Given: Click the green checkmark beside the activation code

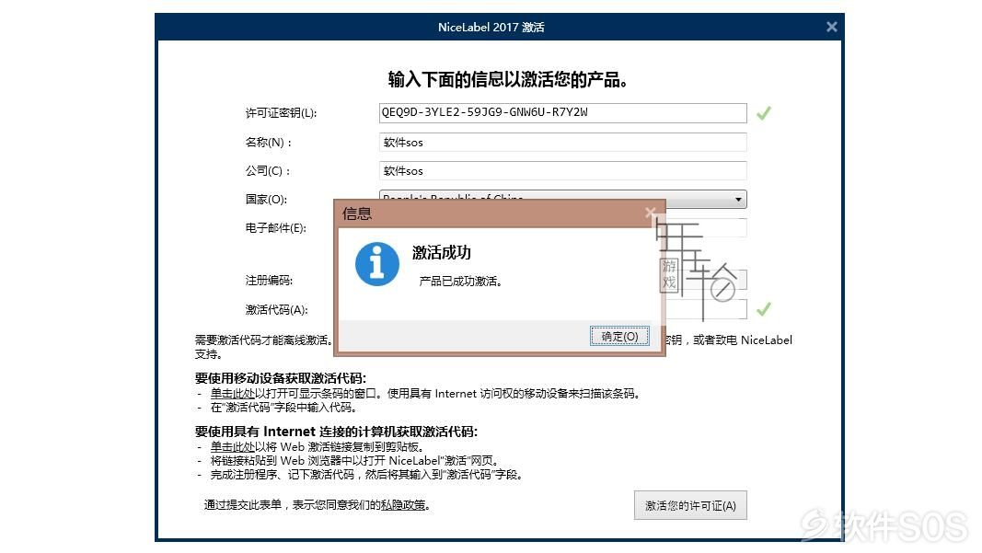Looking at the screenshot, I should [764, 309].
